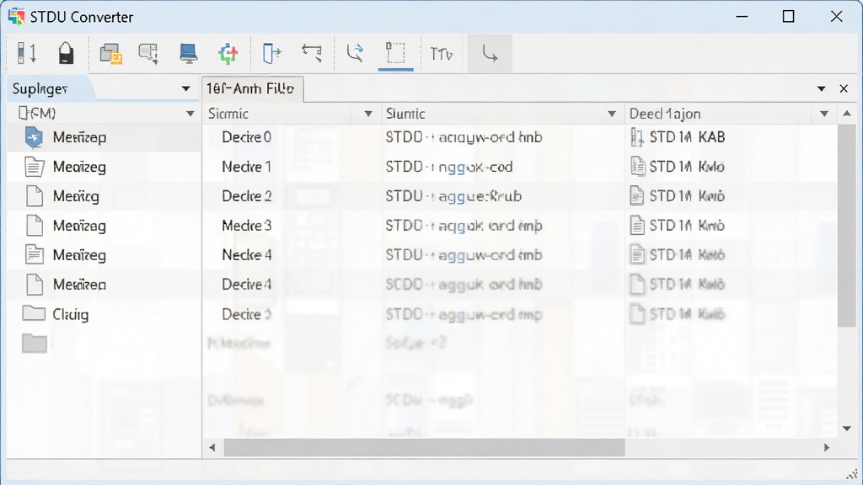Click the colorful puzzle cross toolbar icon
863x485 pixels.
tap(228, 54)
